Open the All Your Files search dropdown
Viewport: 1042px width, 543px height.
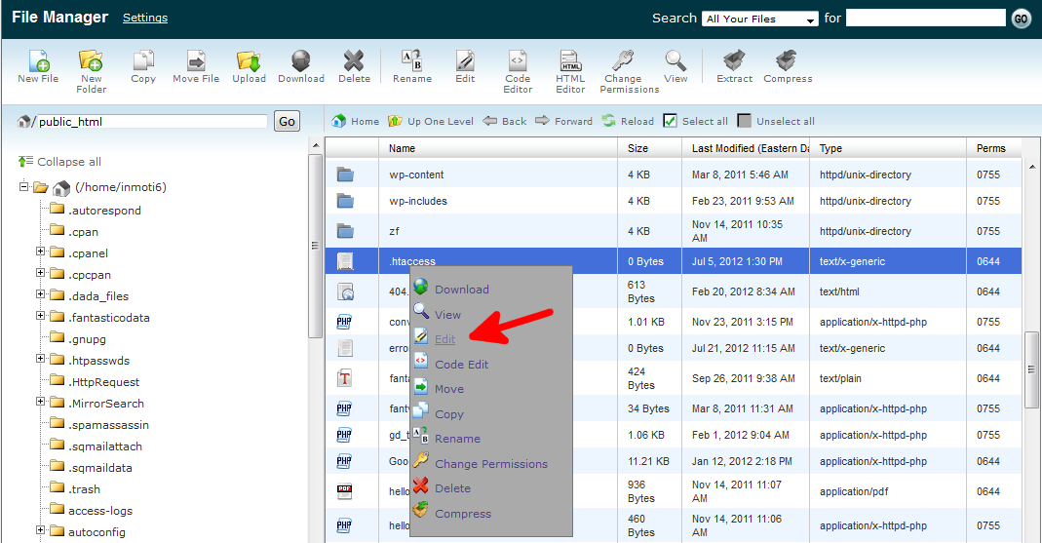pyautogui.click(x=760, y=19)
